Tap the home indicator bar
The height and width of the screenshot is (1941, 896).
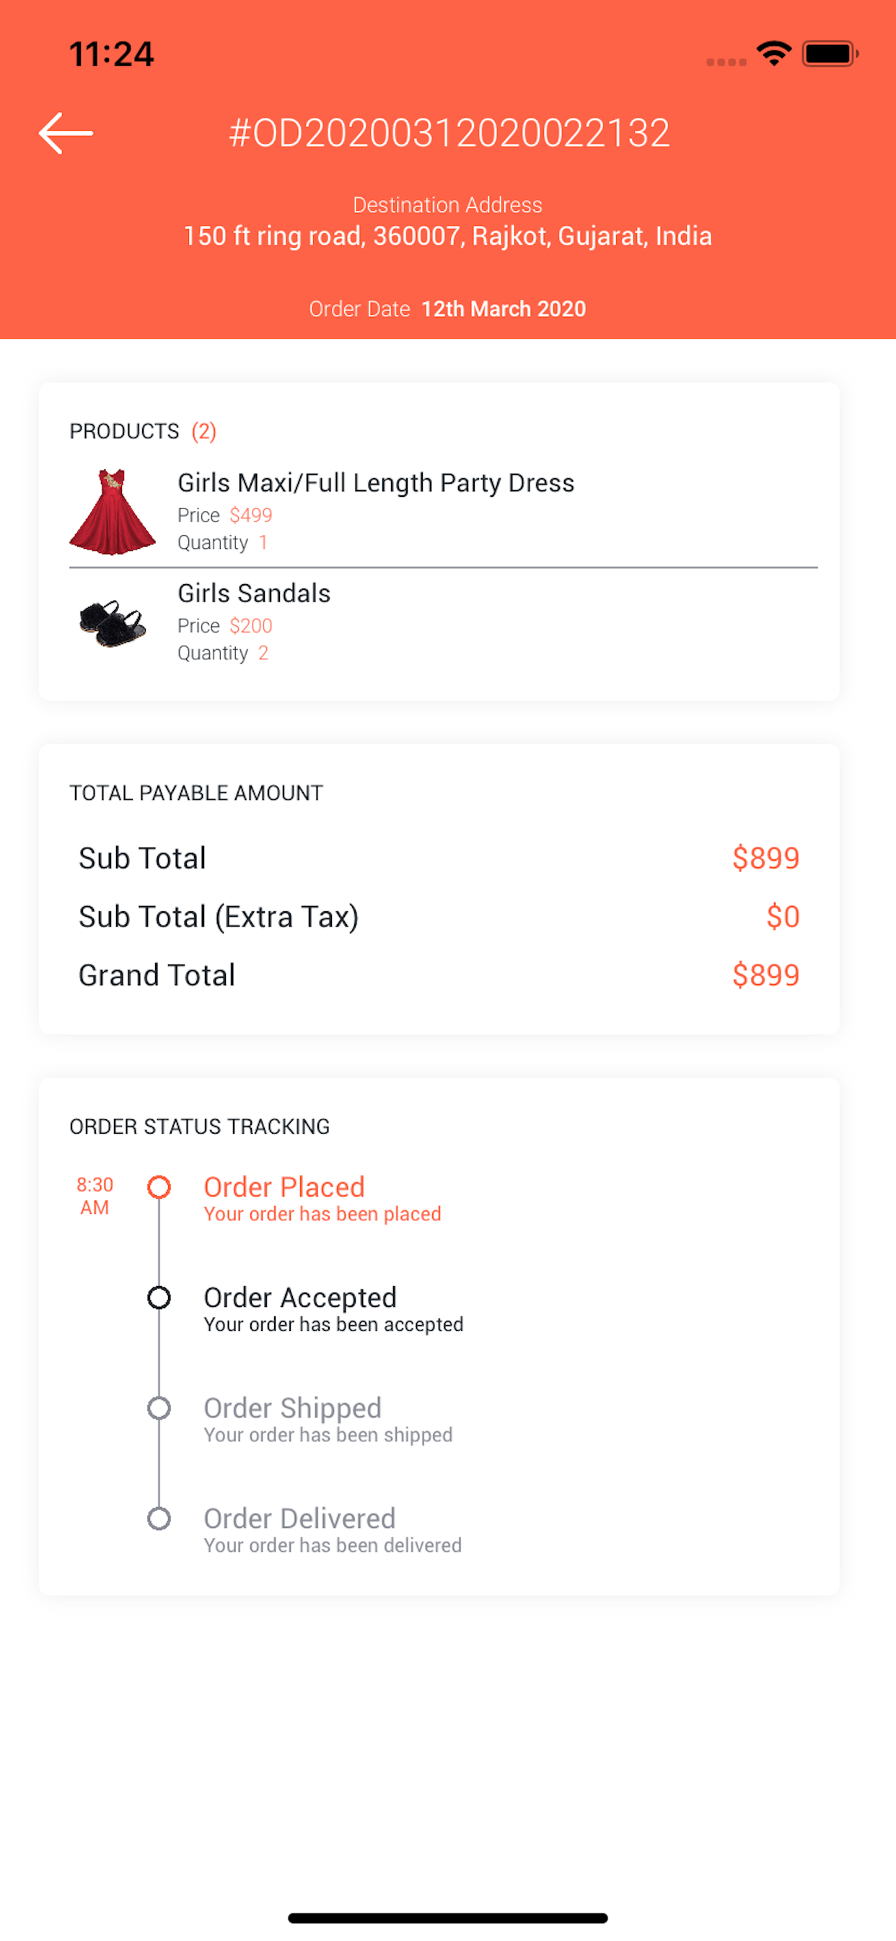tap(448, 1918)
